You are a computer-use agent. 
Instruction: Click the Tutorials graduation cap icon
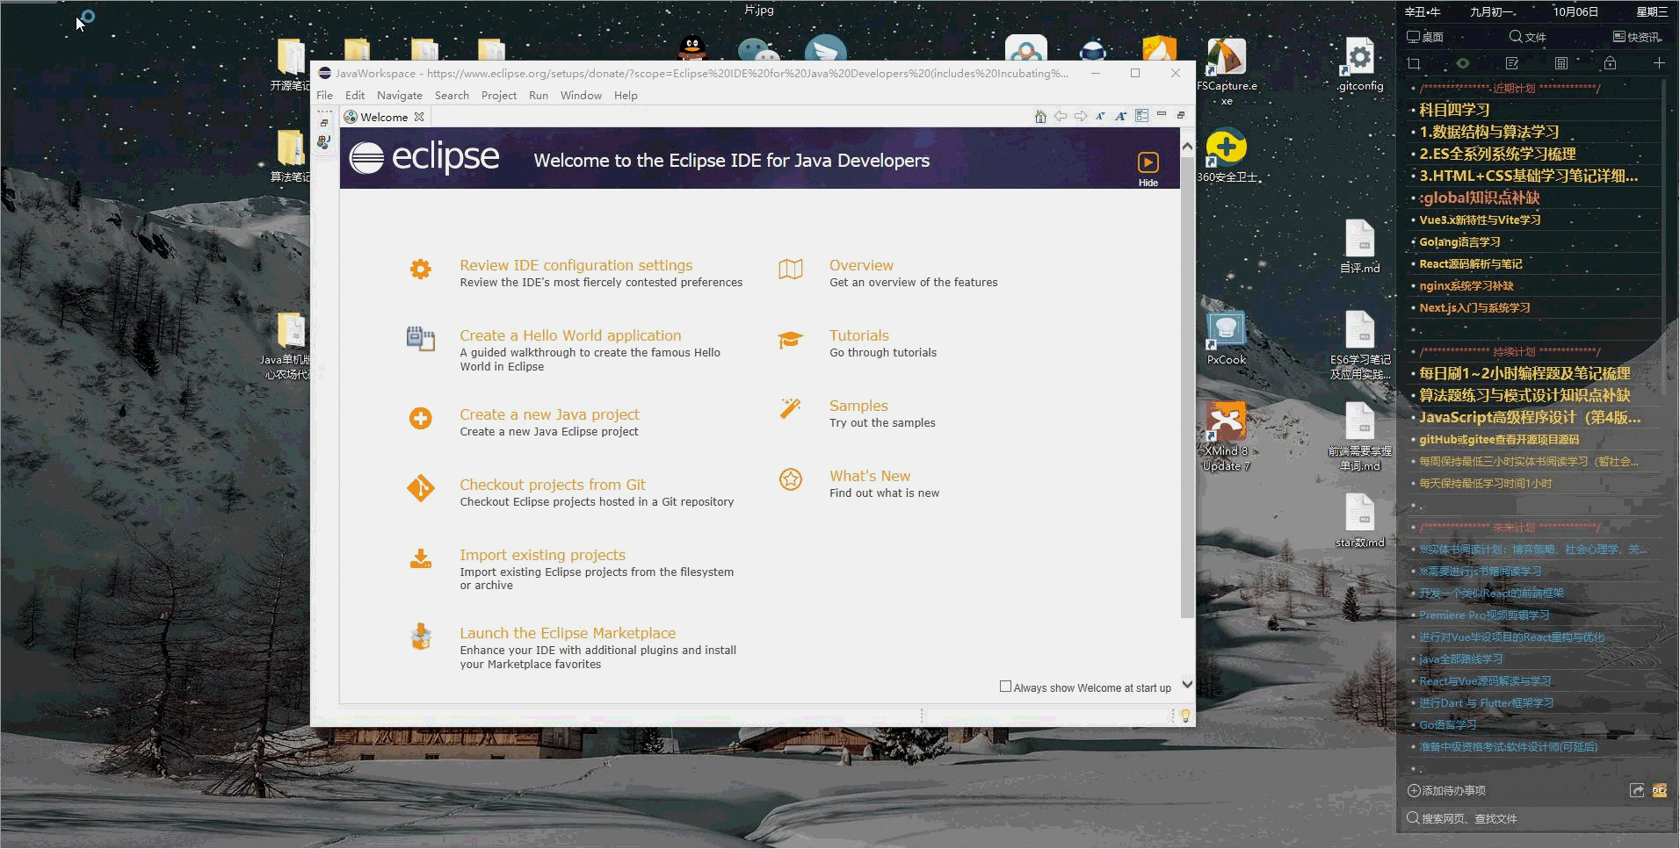point(791,340)
